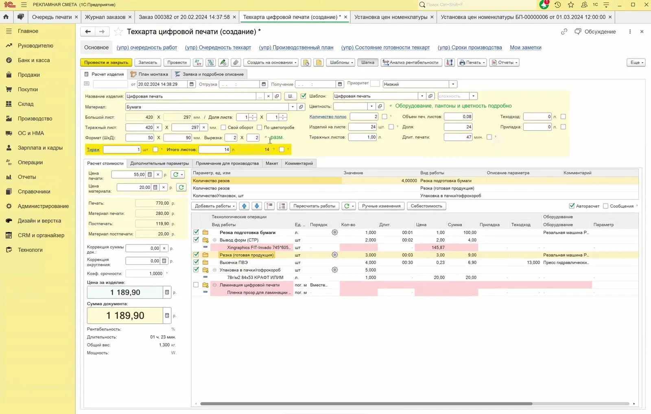
Task: Open Добавить работы dropdown
Action: (215, 206)
